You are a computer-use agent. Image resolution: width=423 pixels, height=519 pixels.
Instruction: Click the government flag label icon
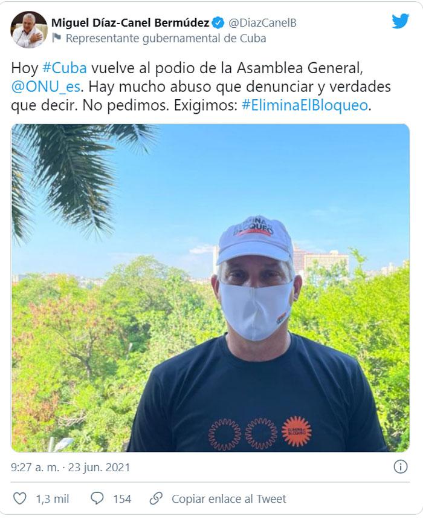pyautogui.click(x=57, y=38)
